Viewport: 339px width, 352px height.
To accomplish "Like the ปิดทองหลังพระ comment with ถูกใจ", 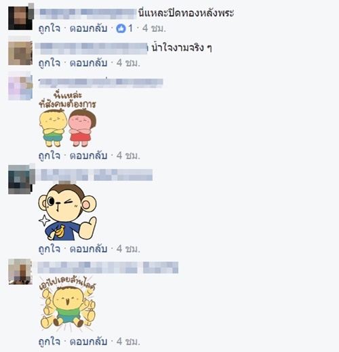I will point(49,28).
